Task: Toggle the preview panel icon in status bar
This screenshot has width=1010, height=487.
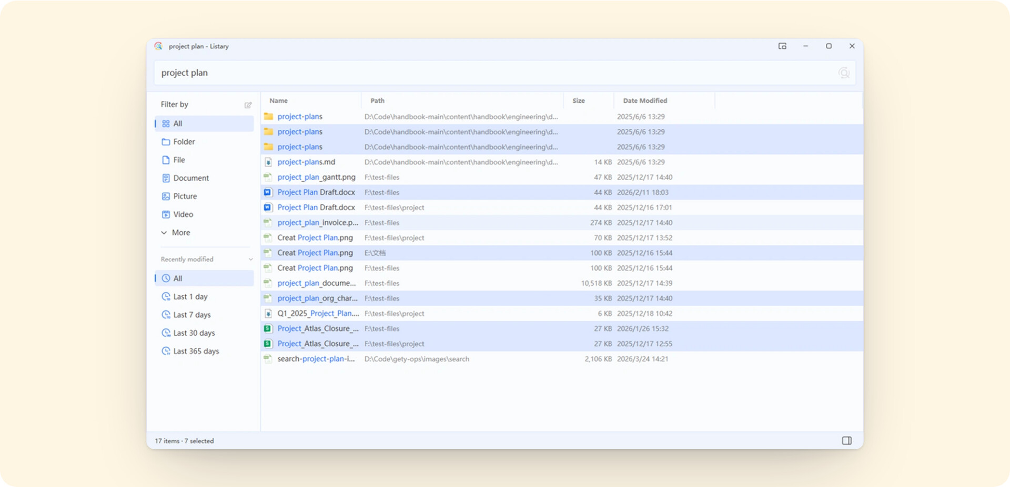Action: click(x=846, y=441)
